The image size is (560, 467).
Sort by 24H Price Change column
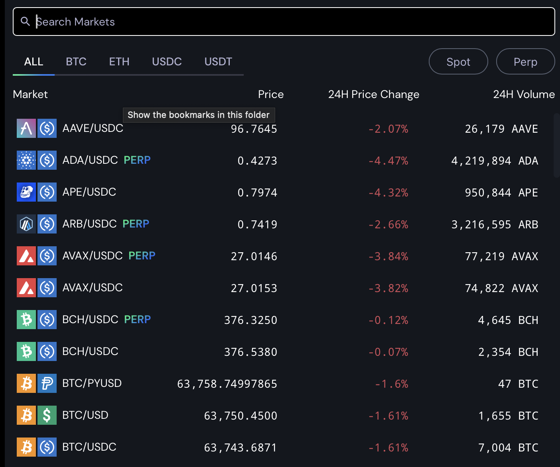click(373, 94)
